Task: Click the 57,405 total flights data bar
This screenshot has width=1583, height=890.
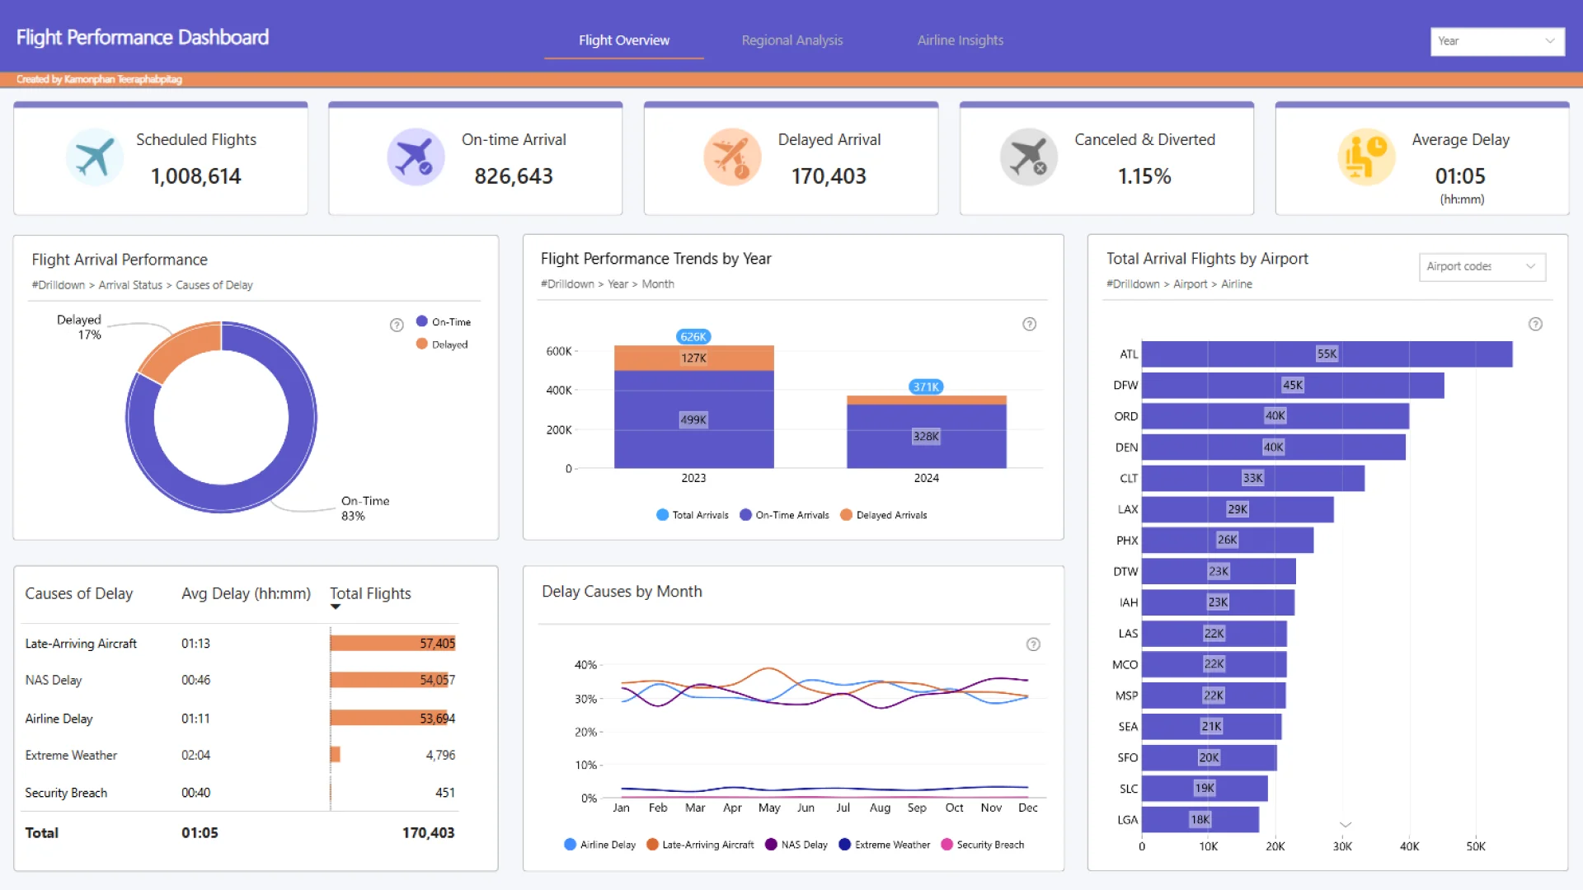Action: tap(393, 644)
